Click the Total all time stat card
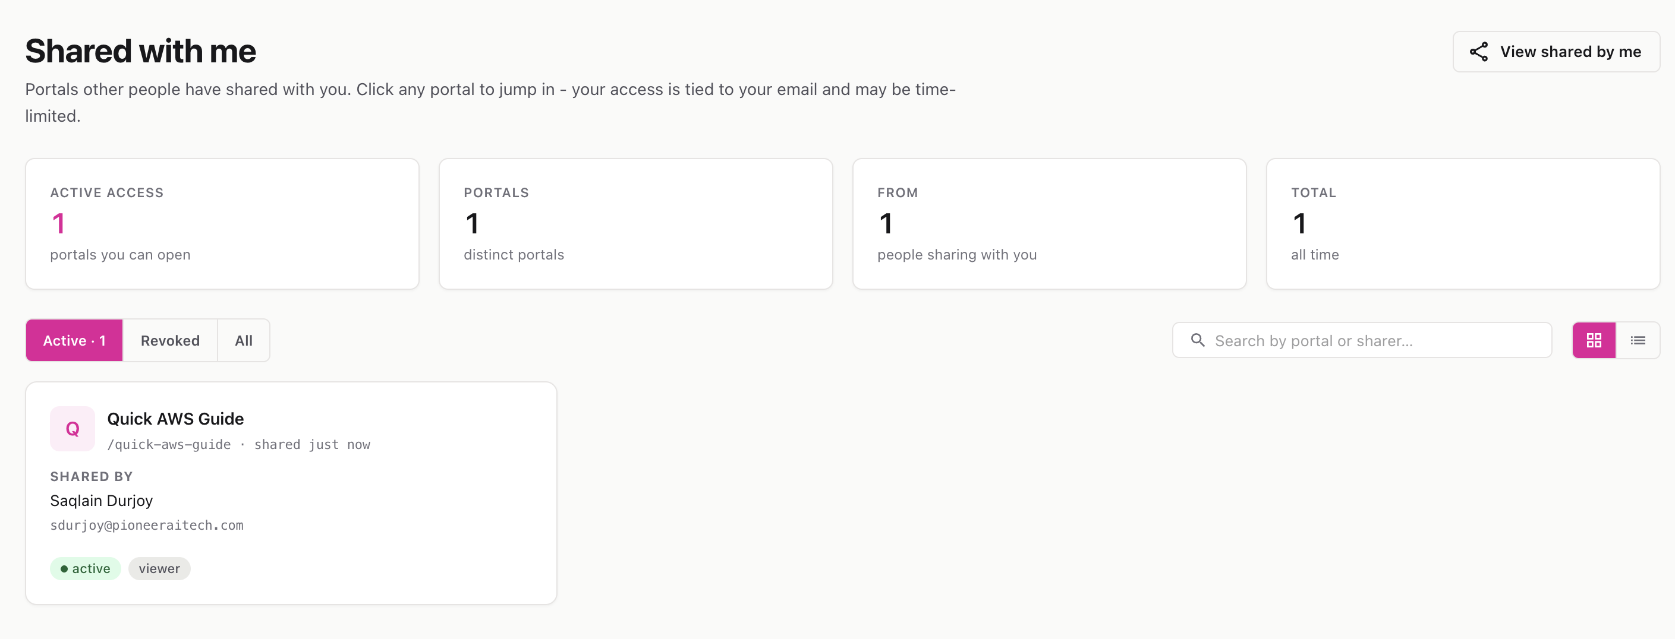 1463,224
